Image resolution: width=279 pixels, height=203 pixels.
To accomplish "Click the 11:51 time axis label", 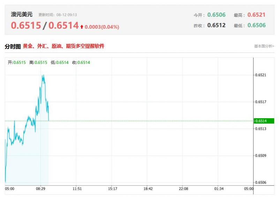I will [x=77, y=189].
